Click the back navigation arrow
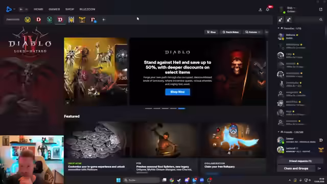This screenshot has width=327, height=184. tap(21, 9)
